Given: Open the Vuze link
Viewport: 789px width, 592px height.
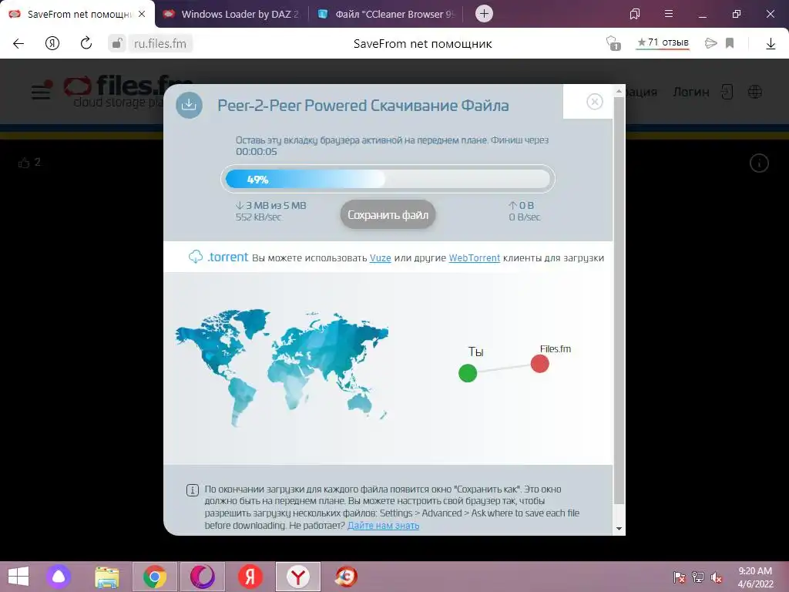Looking at the screenshot, I should tap(381, 257).
